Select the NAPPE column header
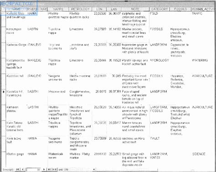 click(x=58, y=9)
